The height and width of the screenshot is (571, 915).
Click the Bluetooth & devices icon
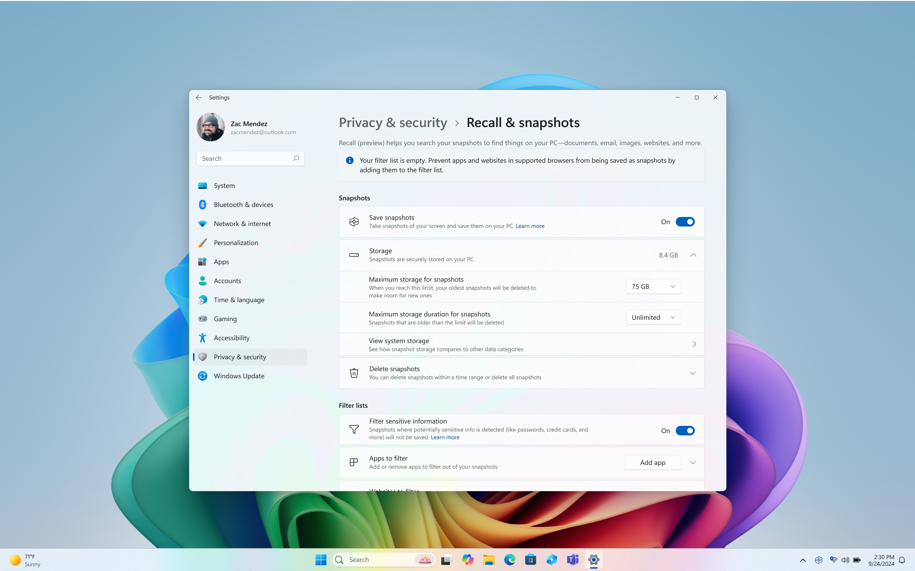coord(203,204)
